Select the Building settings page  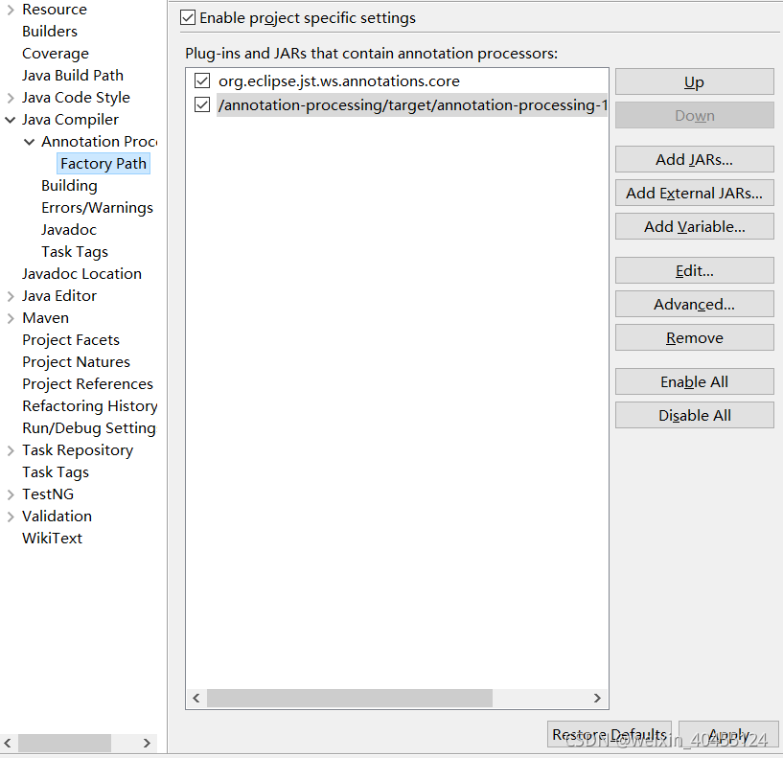(69, 185)
